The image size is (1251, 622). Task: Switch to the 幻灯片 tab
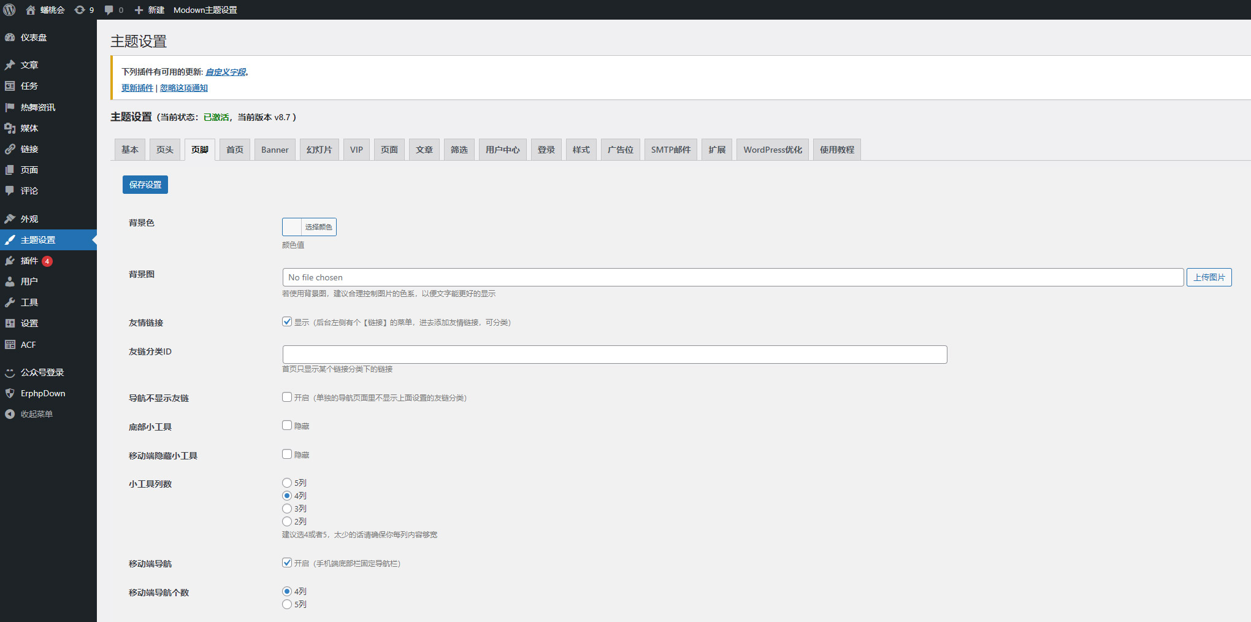[319, 150]
